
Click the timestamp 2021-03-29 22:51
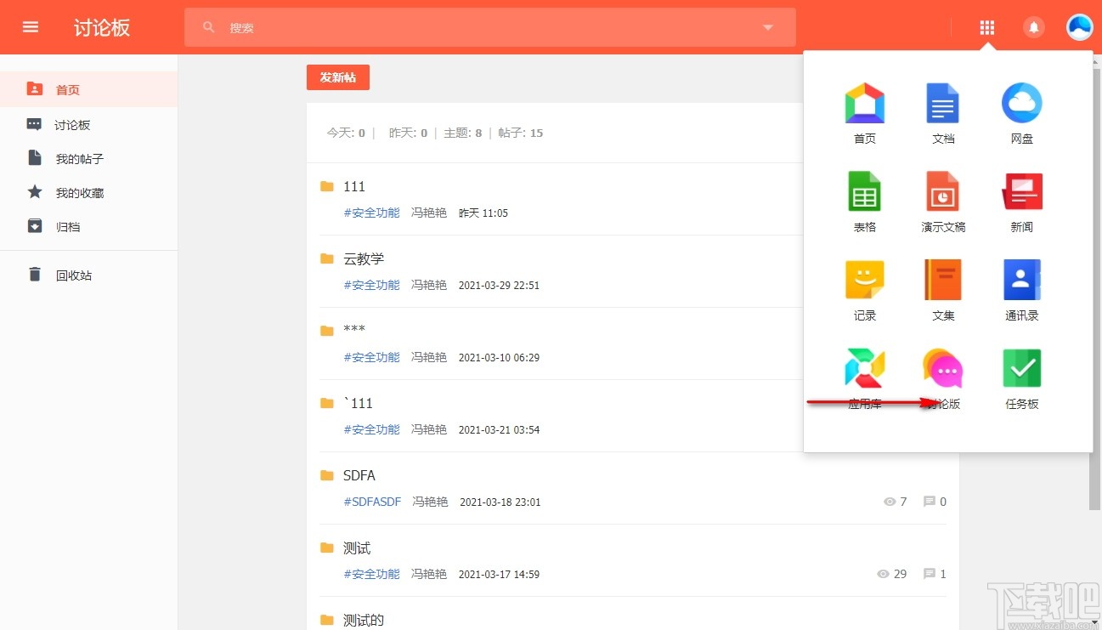pos(499,285)
